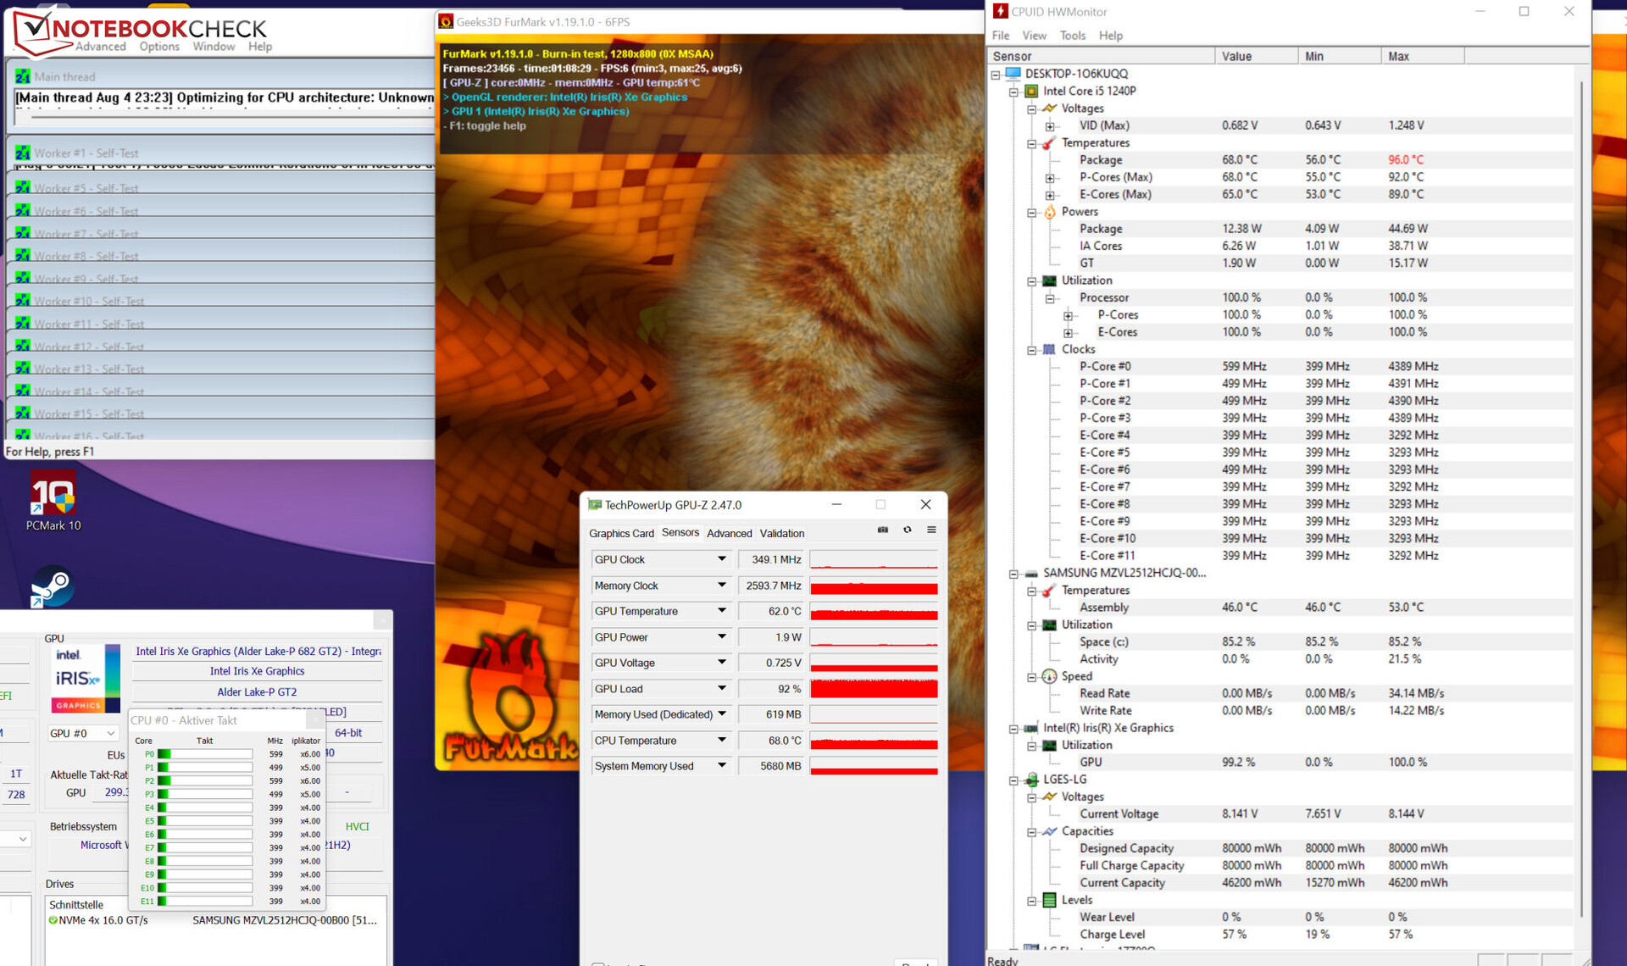Click HWMonitor title bar app icon

point(1000,11)
